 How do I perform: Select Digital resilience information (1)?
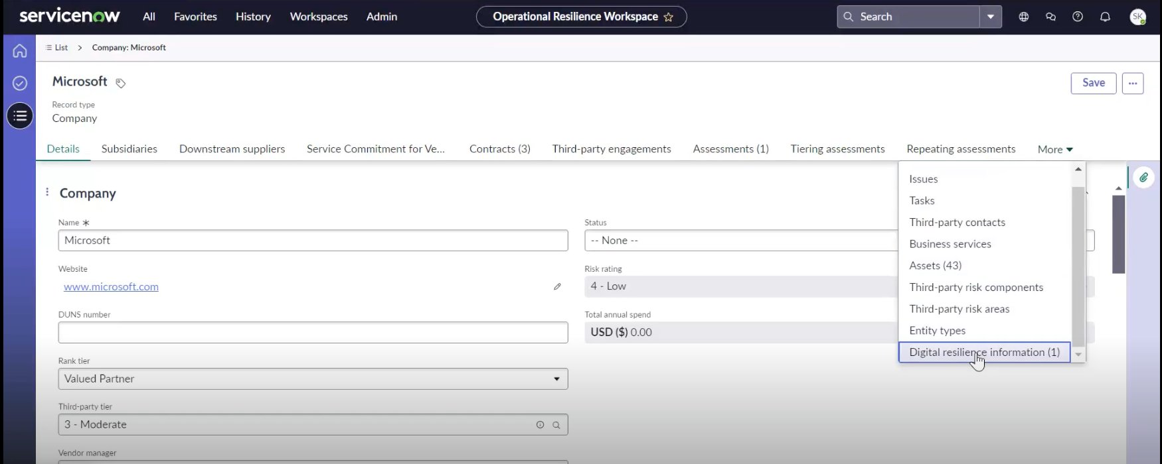coord(985,352)
